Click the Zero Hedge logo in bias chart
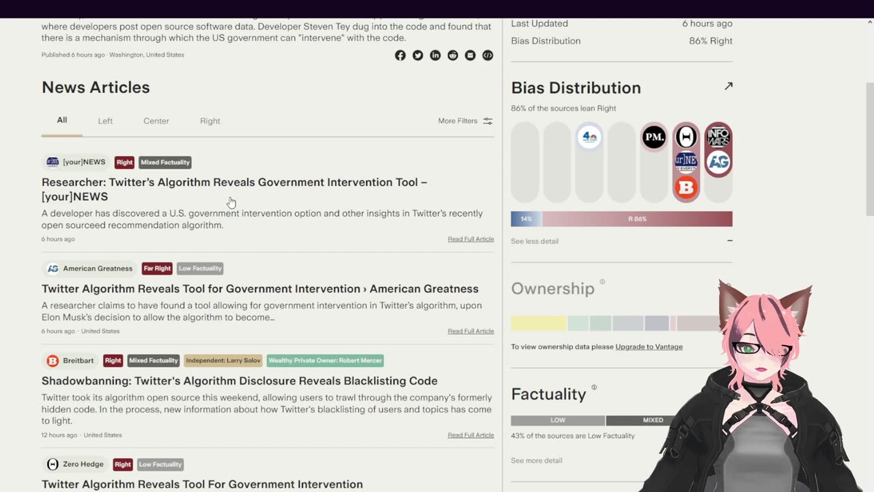Screen dimensions: 874x492 pos(686,137)
